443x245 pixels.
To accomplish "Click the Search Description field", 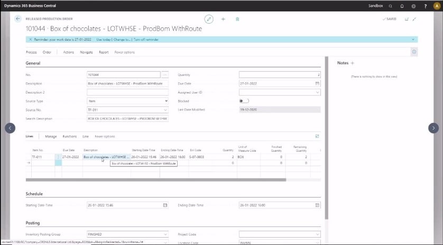I will (128, 119).
